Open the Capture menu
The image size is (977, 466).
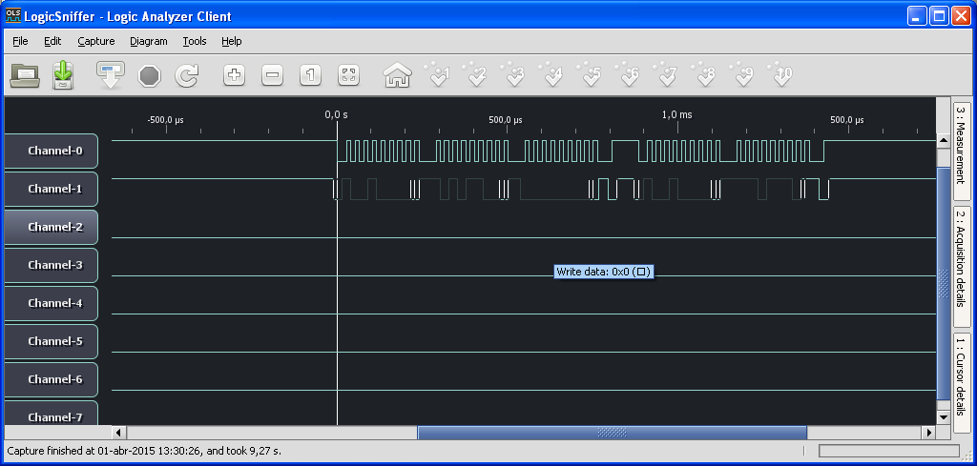coord(96,41)
